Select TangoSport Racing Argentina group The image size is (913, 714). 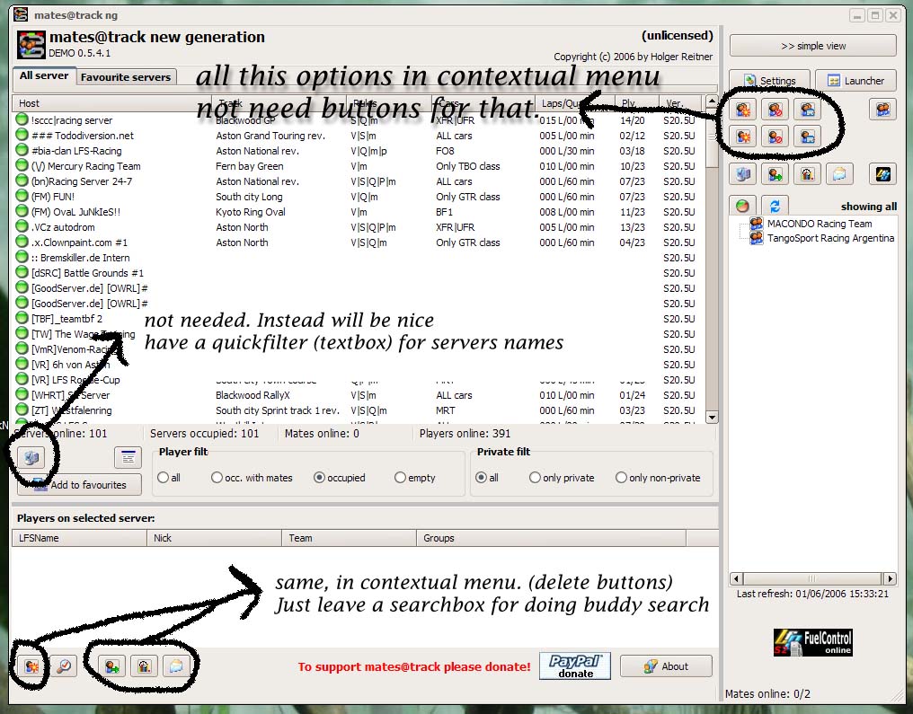click(823, 238)
